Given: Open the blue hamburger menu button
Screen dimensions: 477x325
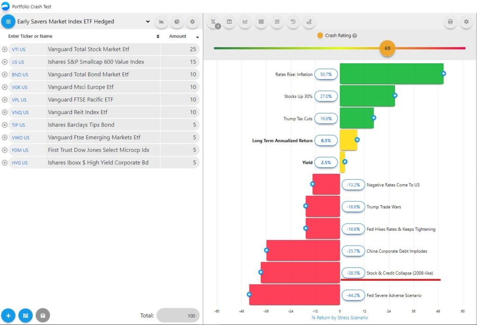Looking at the screenshot, I should point(8,21).
